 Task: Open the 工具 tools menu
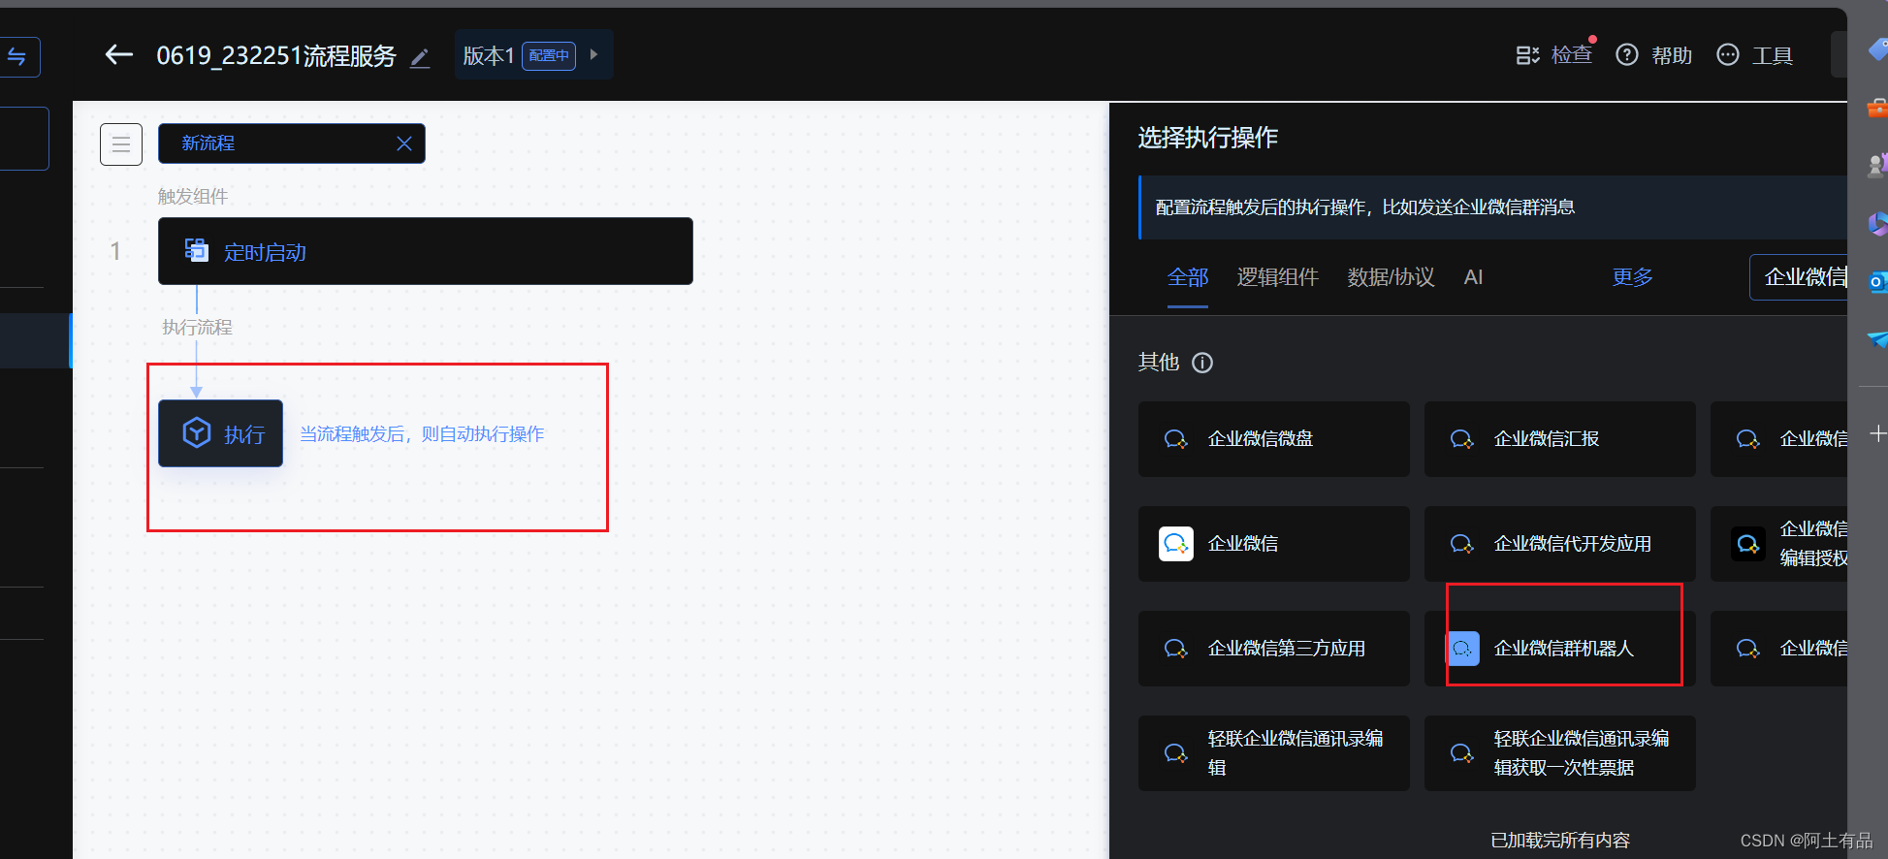click(x=1754, y=55)
